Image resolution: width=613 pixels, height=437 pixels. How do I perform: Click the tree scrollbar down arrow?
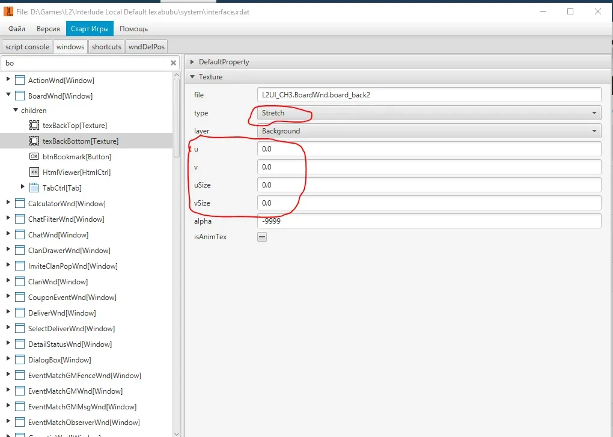(x=176, y=434)
